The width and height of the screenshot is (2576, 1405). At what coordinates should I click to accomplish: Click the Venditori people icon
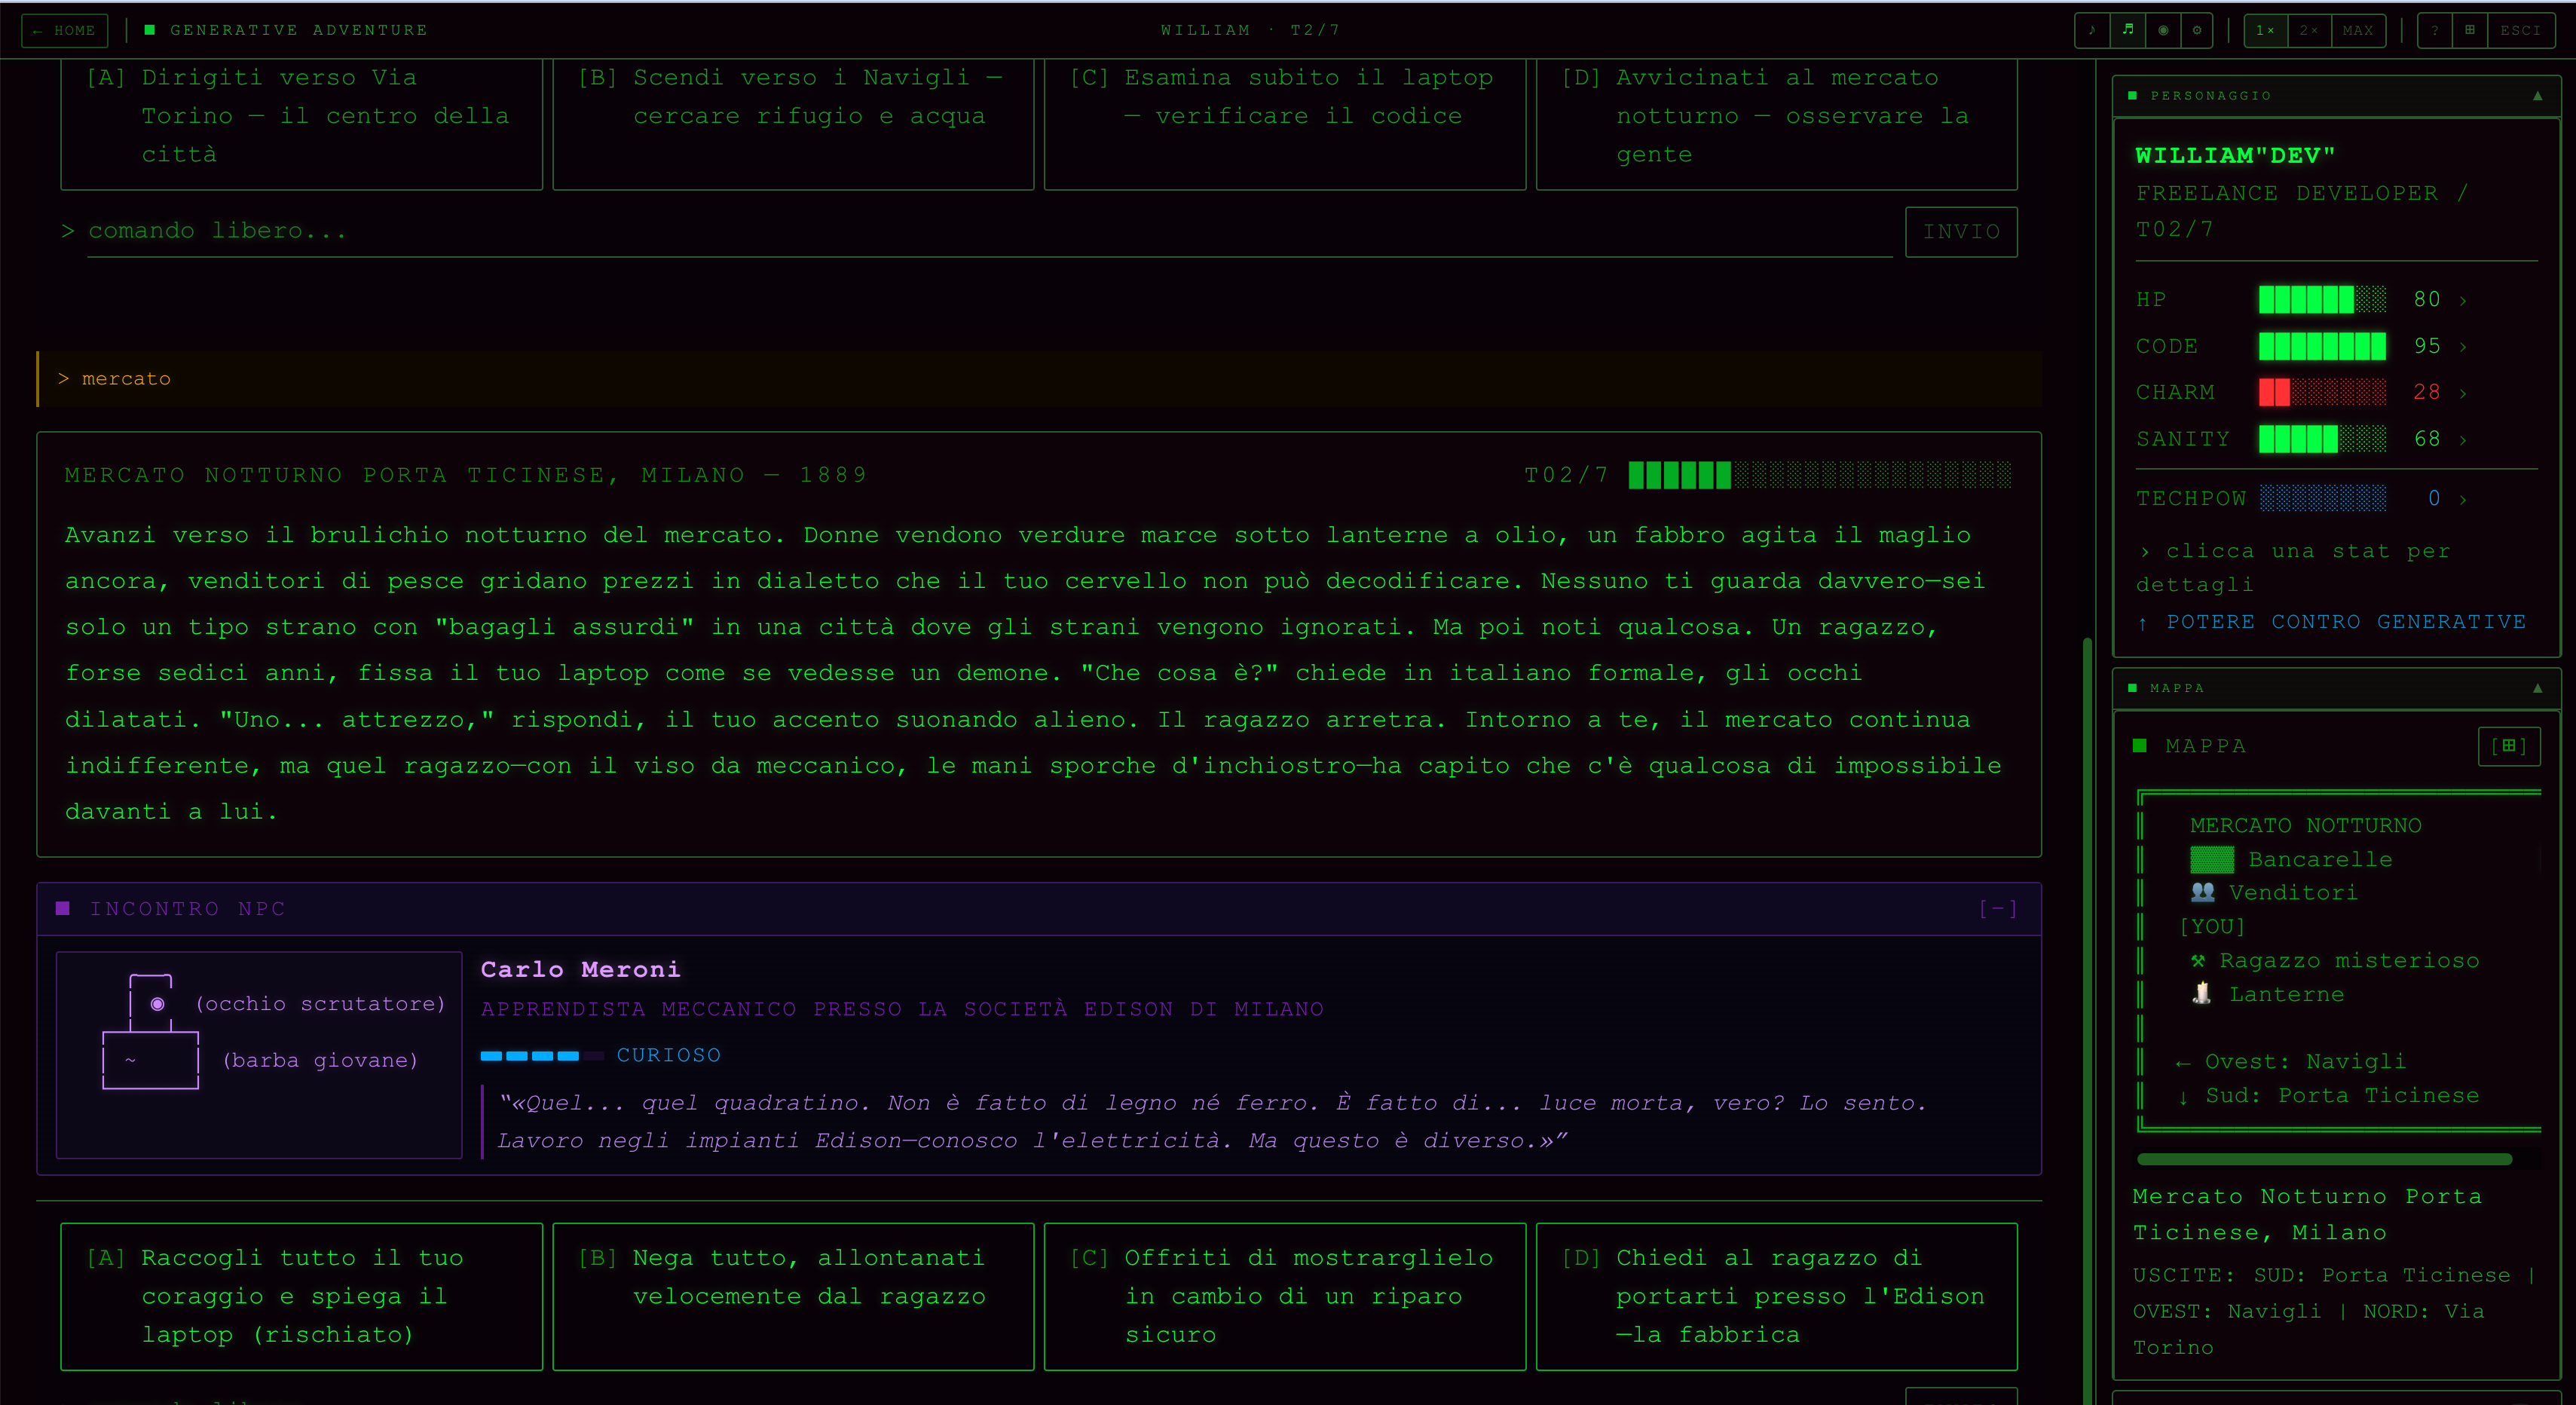2202,891
